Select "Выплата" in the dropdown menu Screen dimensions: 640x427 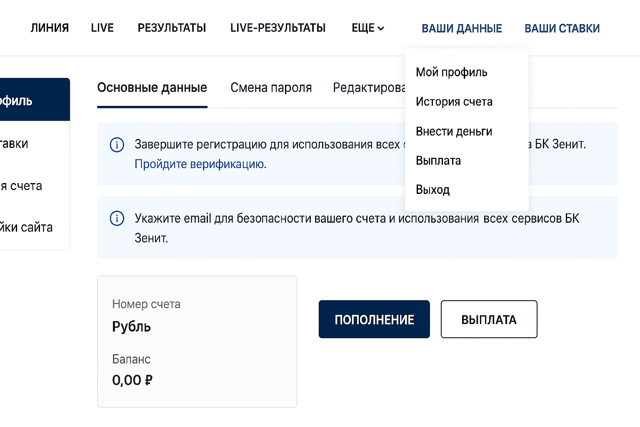coord(438,161)
